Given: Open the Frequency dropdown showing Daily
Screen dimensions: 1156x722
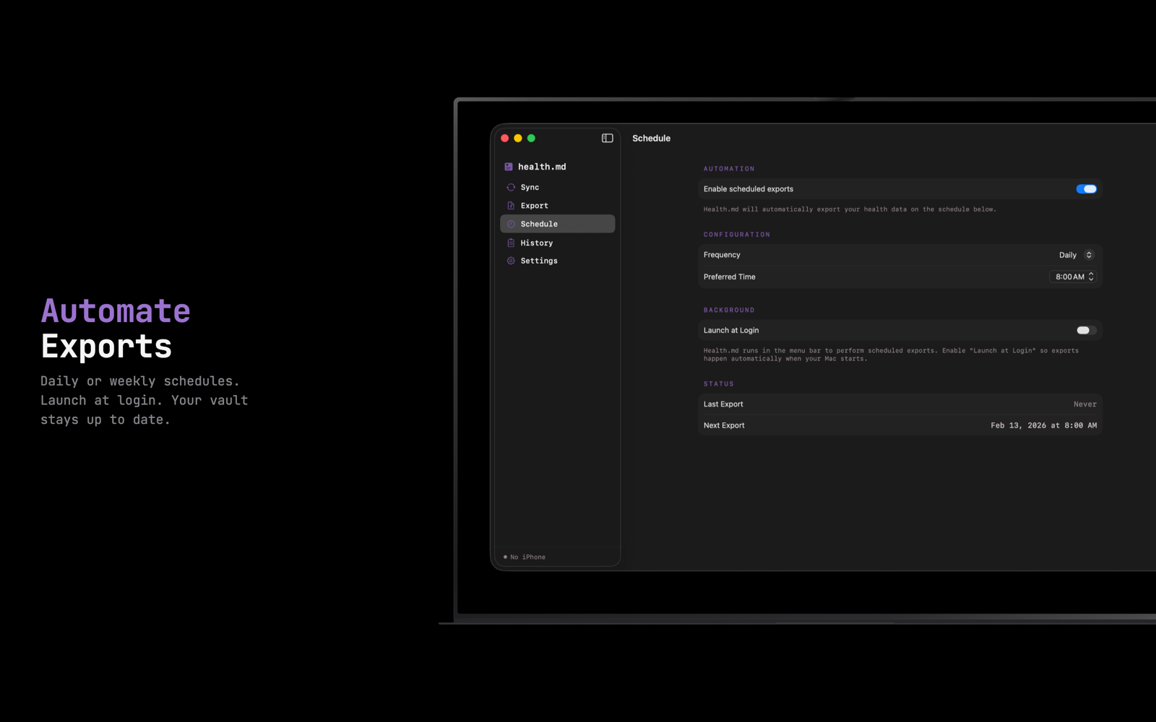Looking at the screenshot, I should click(1087, 254).
